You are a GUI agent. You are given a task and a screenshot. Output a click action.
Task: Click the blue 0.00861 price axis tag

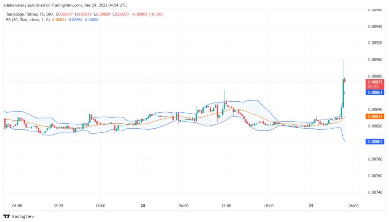(375, 93)
